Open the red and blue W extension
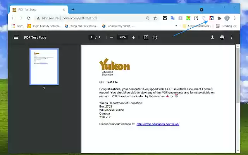 click(x=212, y=18)
